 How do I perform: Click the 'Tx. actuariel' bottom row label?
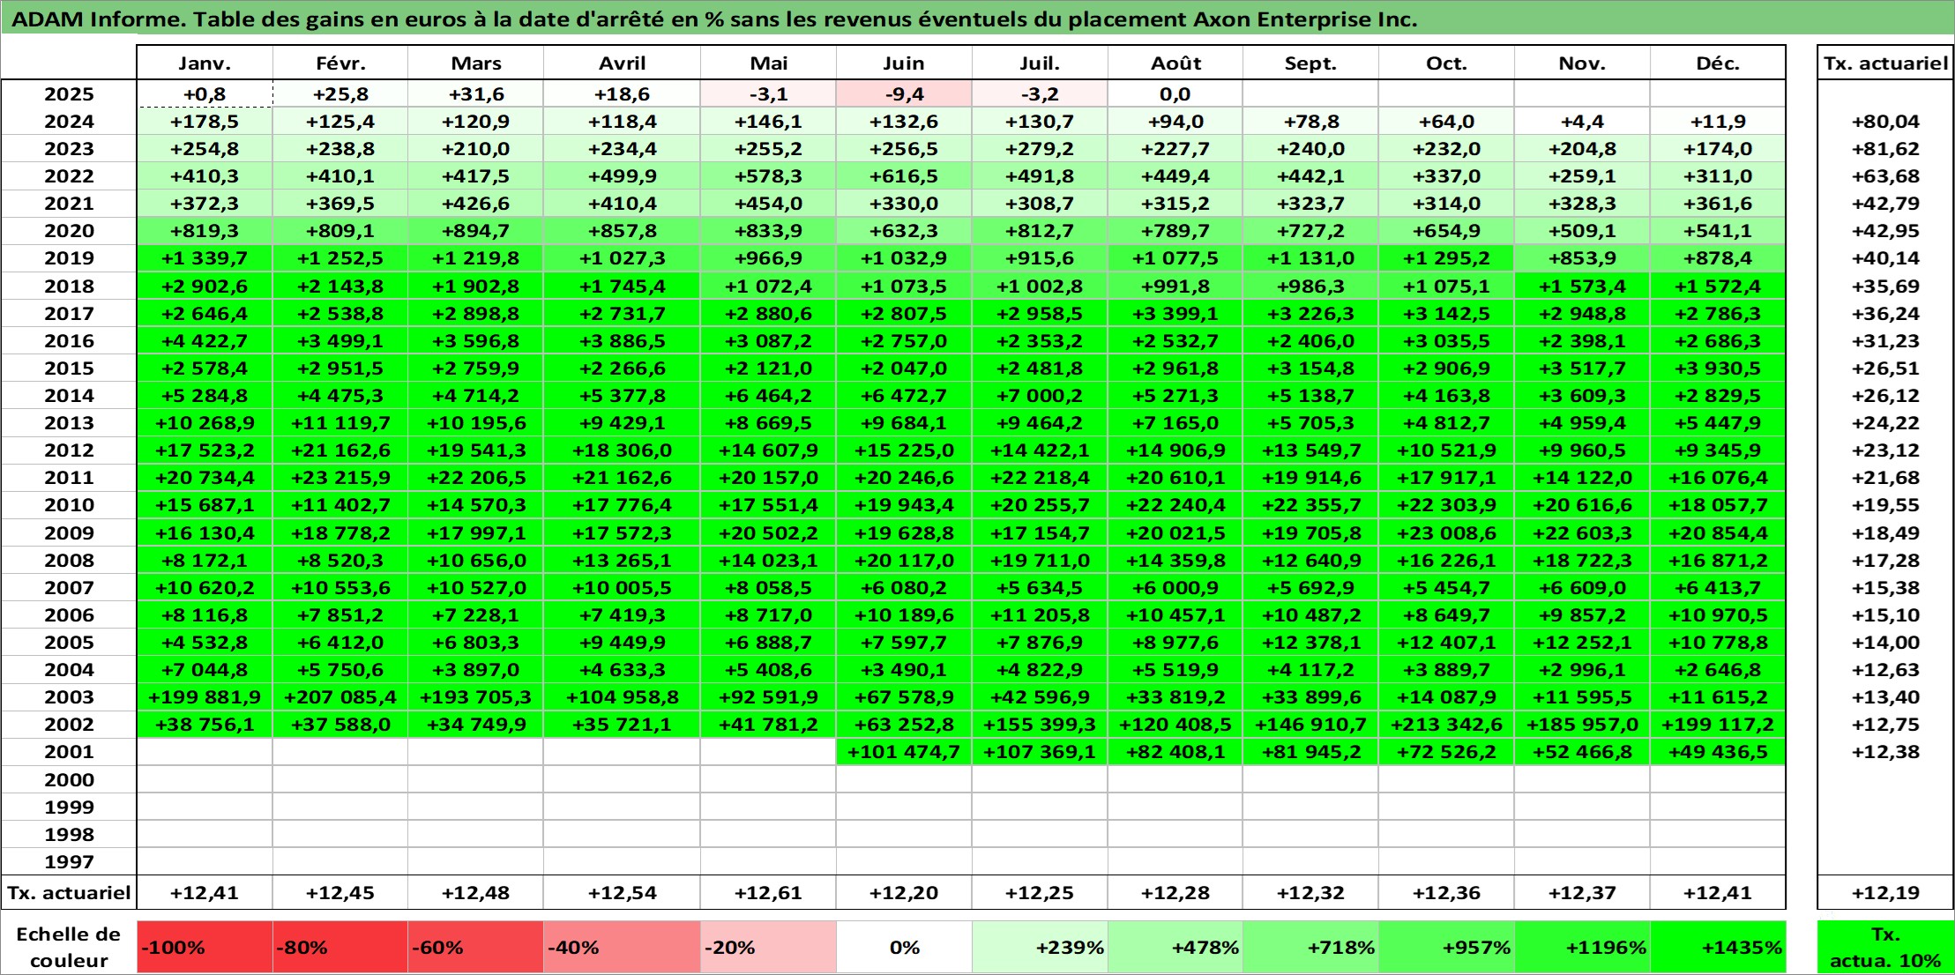tap(69, 893)
